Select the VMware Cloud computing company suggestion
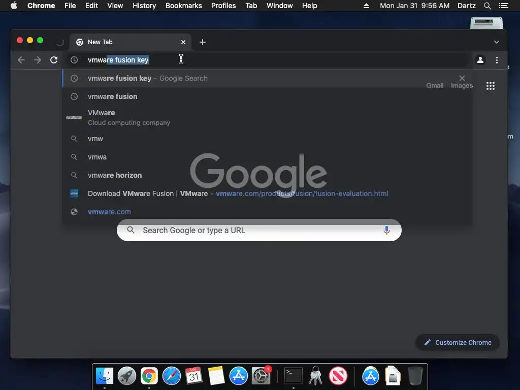This screenshot has width=520, height=390. (267, 117)
